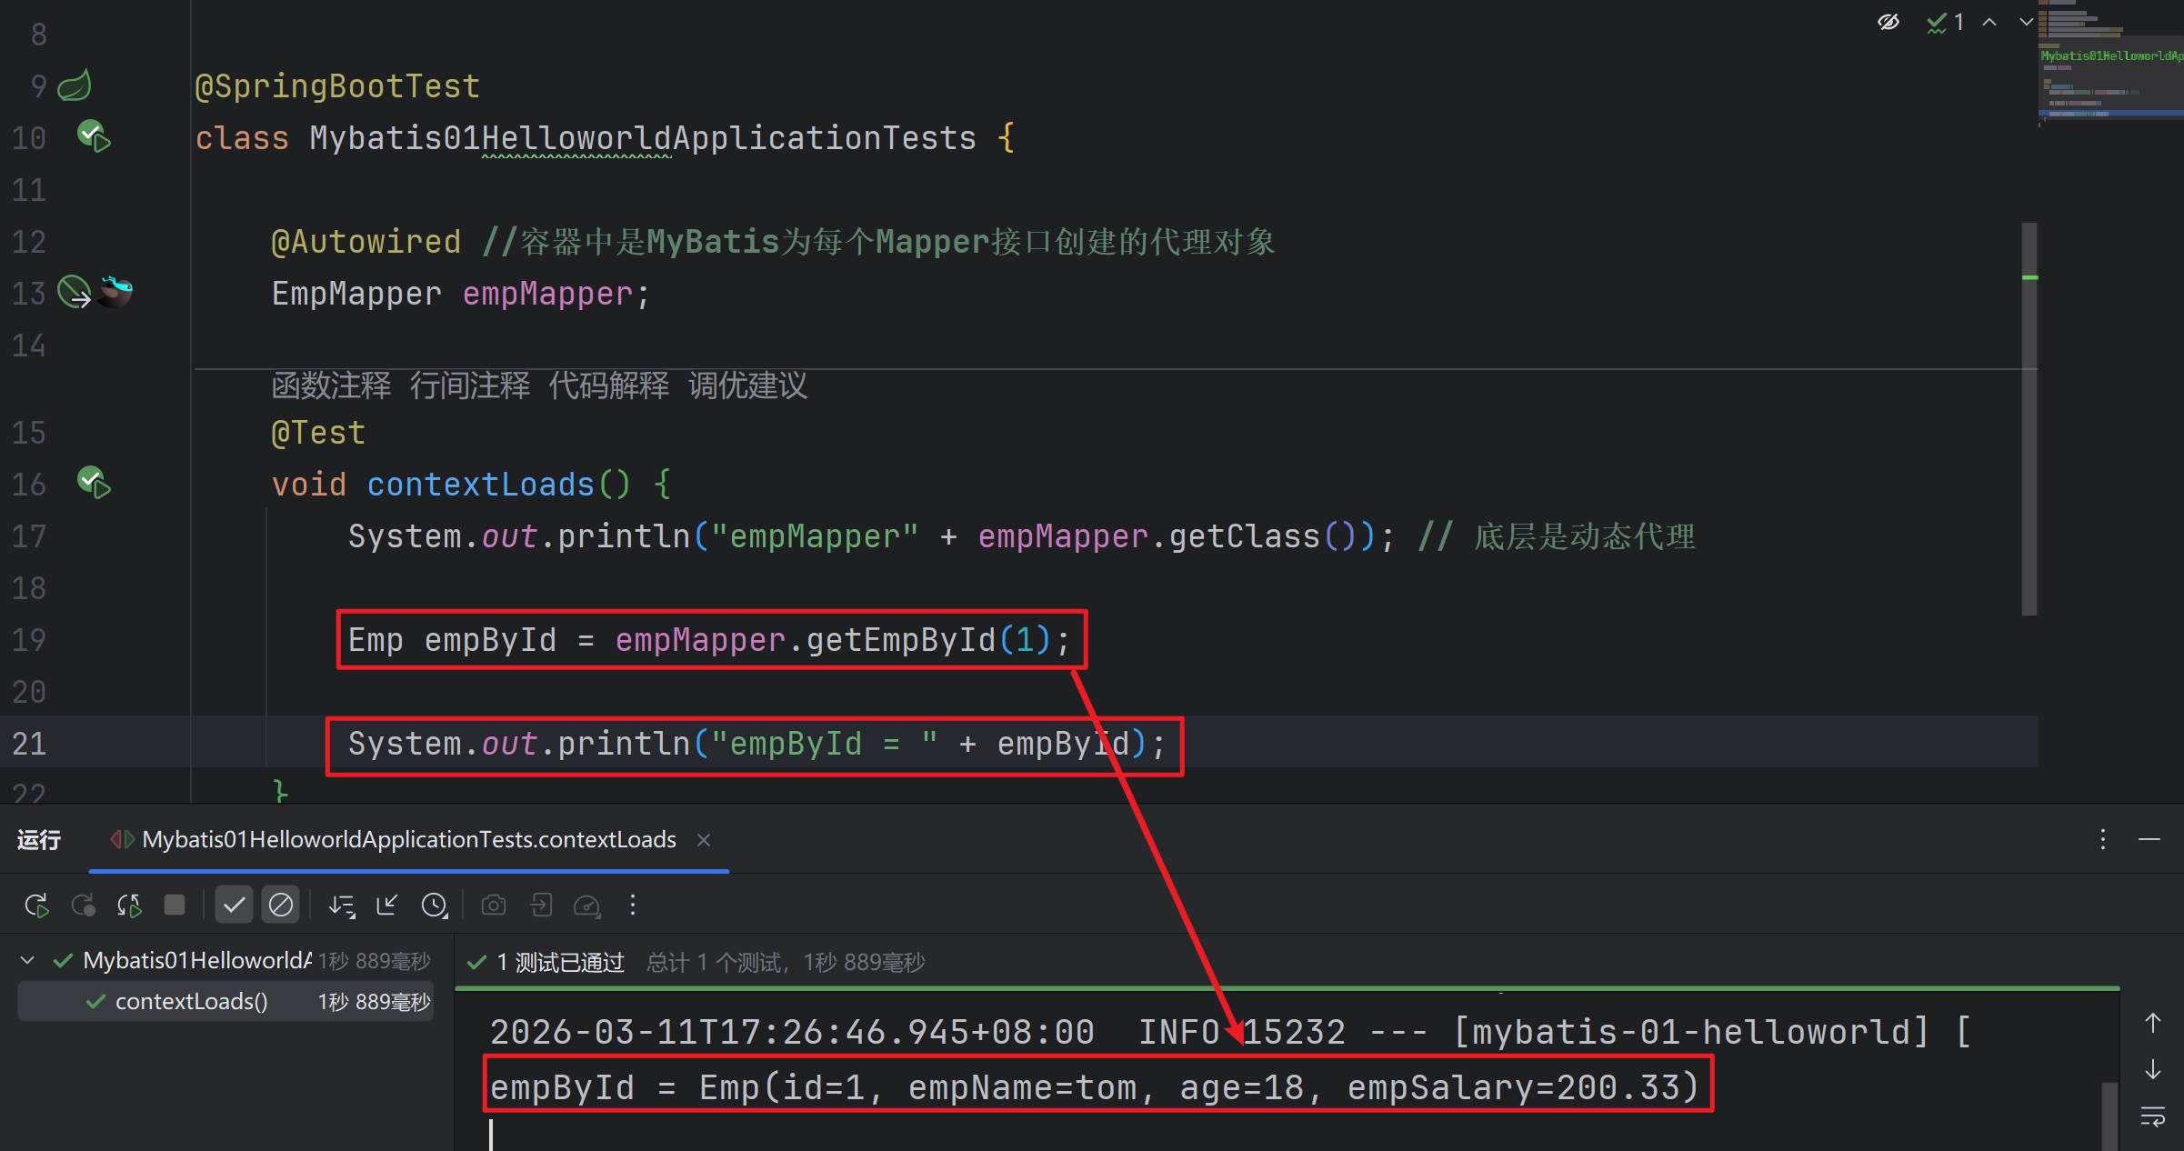Select contextLoads() in test tree
The height and width of the screenshot is (1151, 2184).
[191, 1001]
